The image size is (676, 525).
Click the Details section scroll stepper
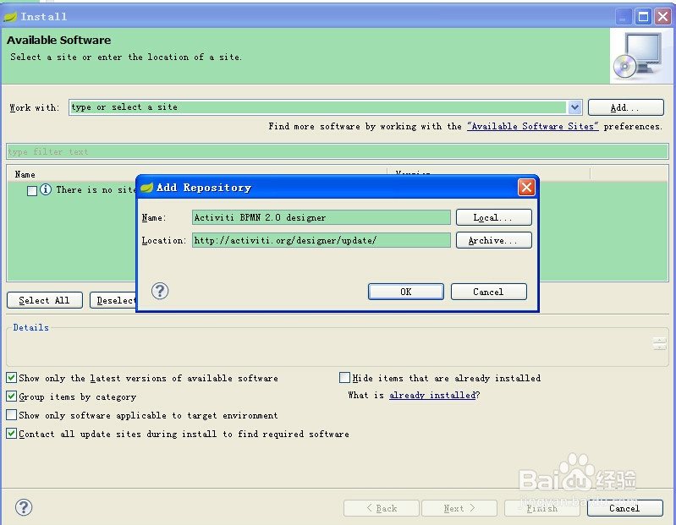click(x=659, y=344)
